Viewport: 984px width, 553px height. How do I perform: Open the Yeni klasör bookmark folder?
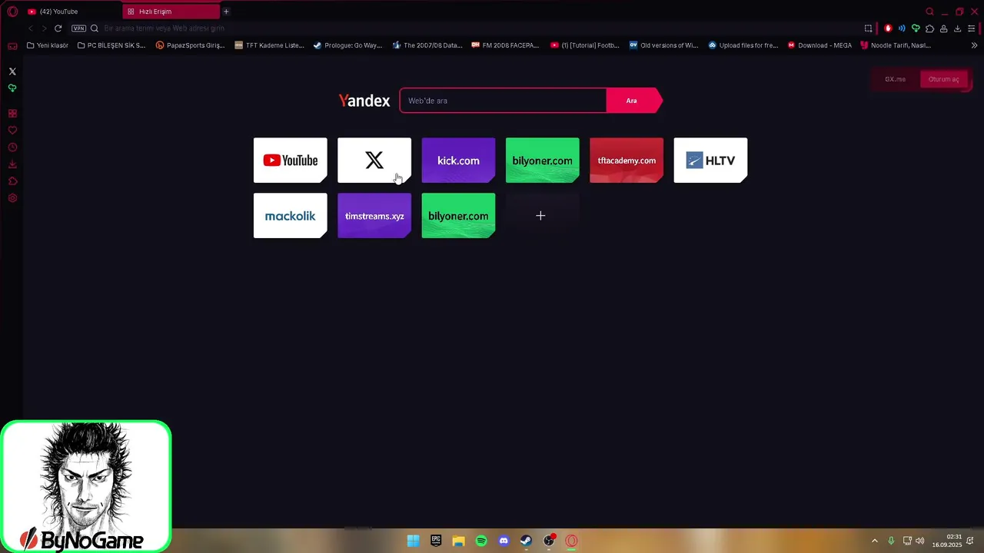47,45
